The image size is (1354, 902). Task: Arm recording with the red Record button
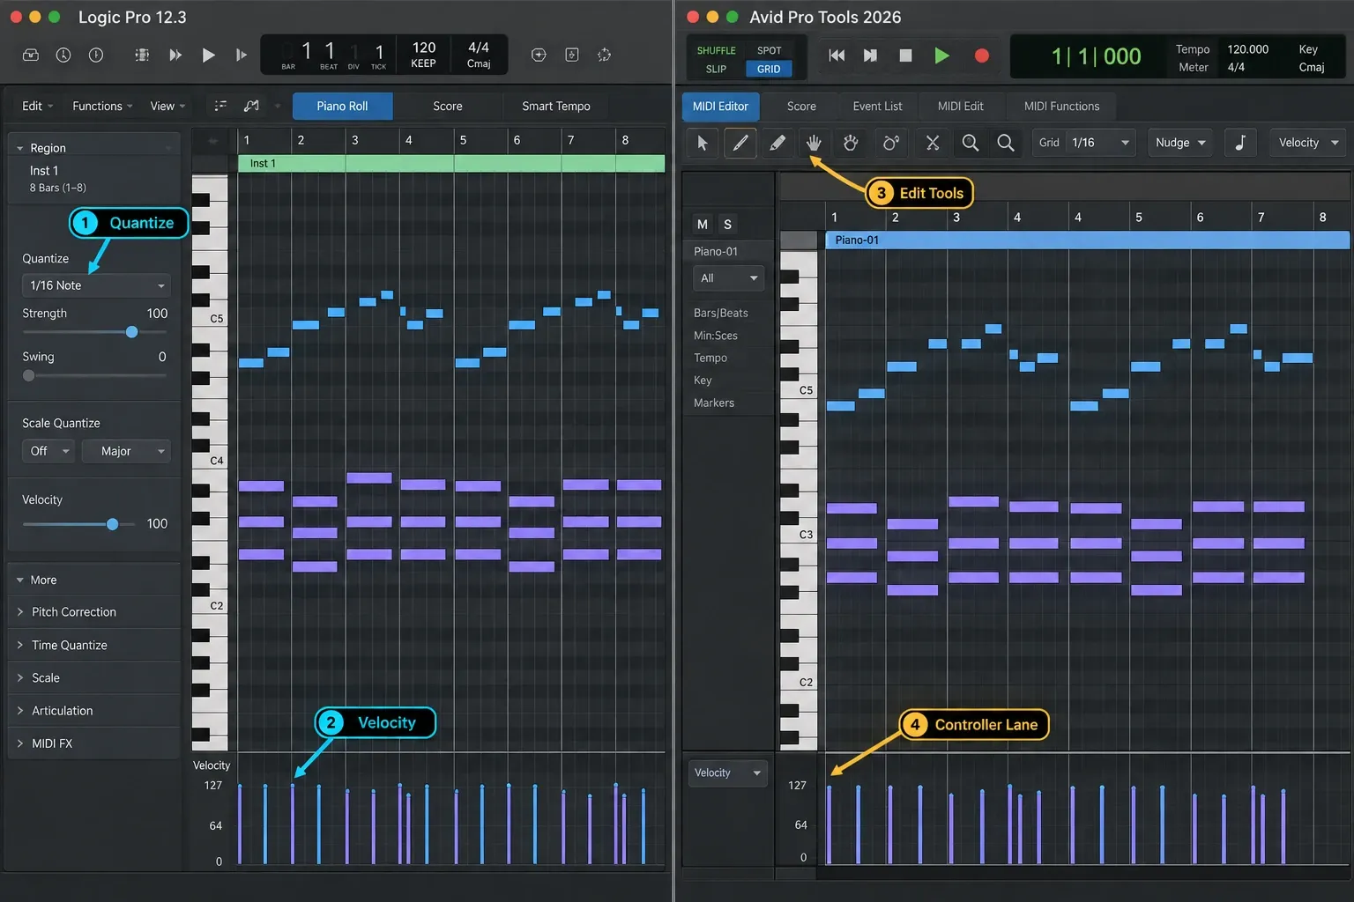pos(982,55)
